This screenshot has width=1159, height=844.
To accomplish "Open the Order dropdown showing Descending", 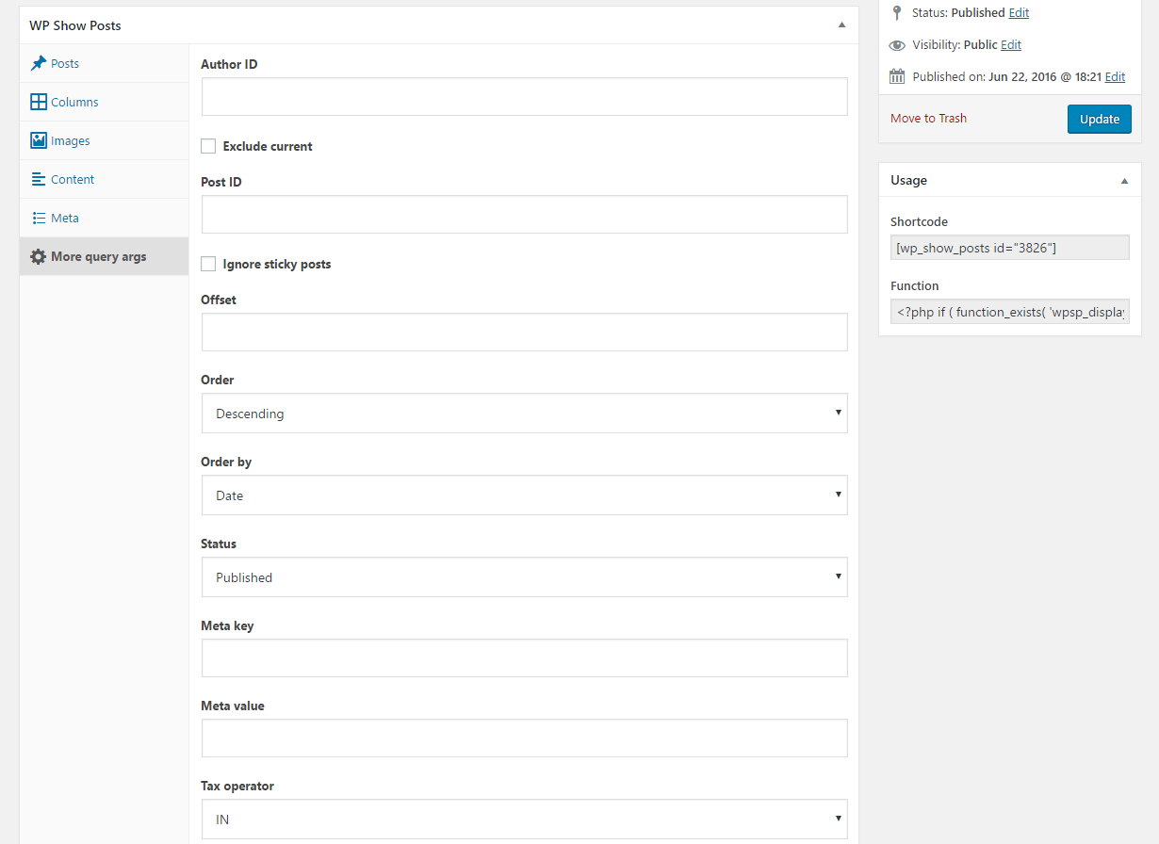I will pos(524,414).
